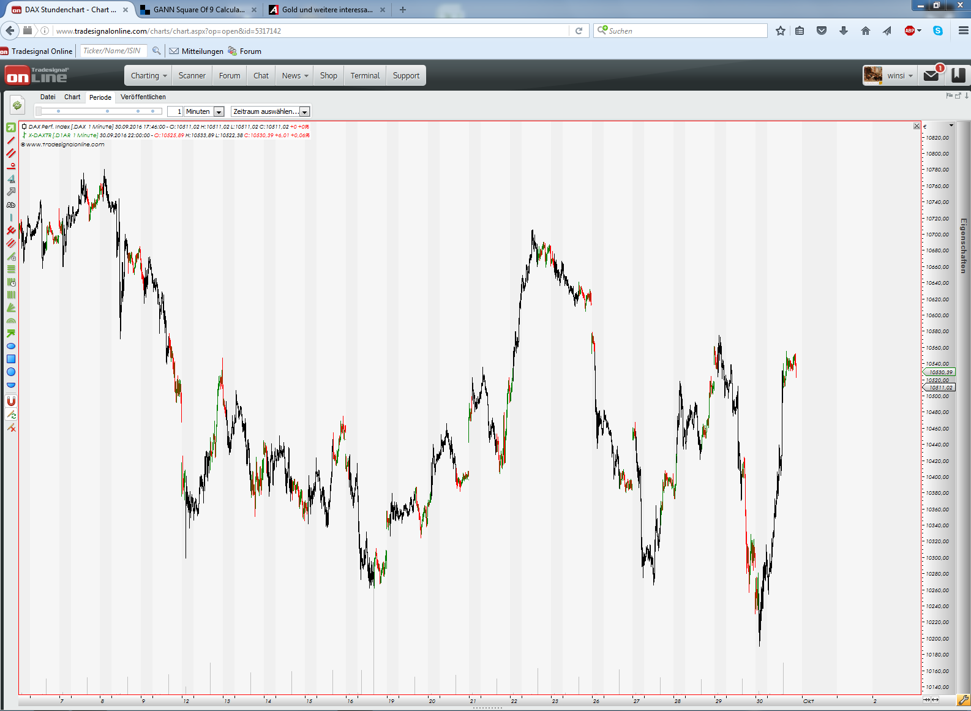Viewport: 971px width, 711px height.
Task: Open the orange wrench settings button
Action: [x=964, y=699]
